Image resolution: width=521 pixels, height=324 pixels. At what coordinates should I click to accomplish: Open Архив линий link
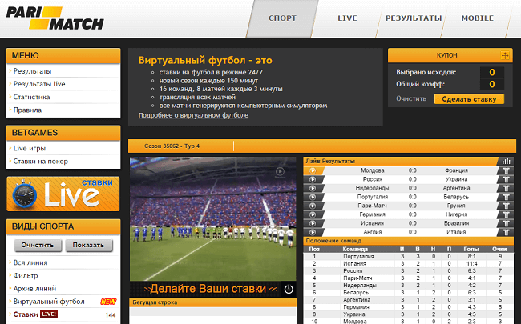(x=34, y=289)
